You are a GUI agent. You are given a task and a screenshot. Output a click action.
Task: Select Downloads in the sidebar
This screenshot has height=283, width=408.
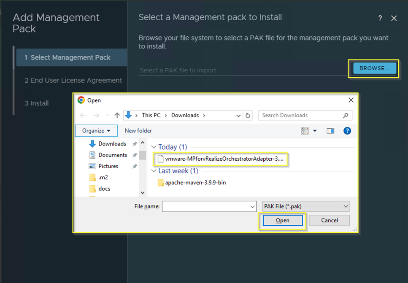[112, 143]
